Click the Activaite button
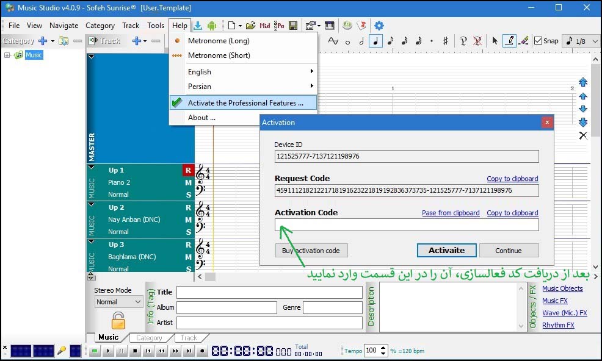The image size is (602, 361). (x=446, y=251)
